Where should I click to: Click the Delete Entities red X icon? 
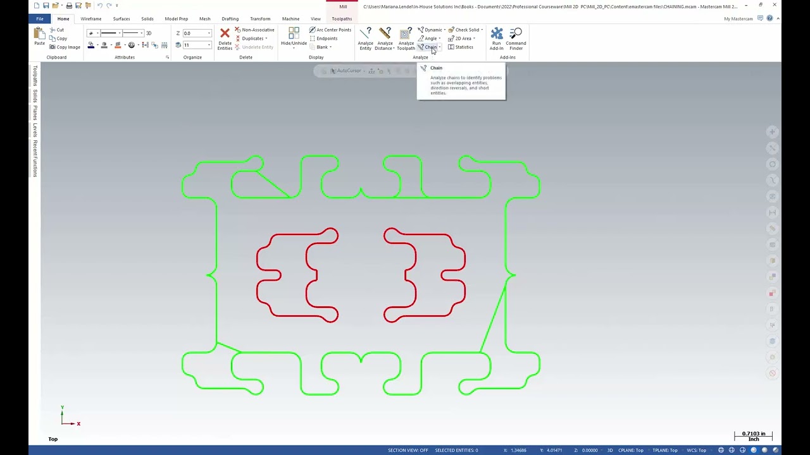point(225,33)
